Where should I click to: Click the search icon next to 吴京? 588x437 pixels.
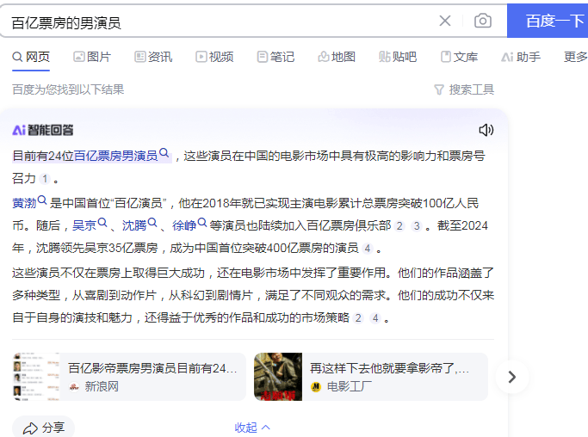click(102, 223)
